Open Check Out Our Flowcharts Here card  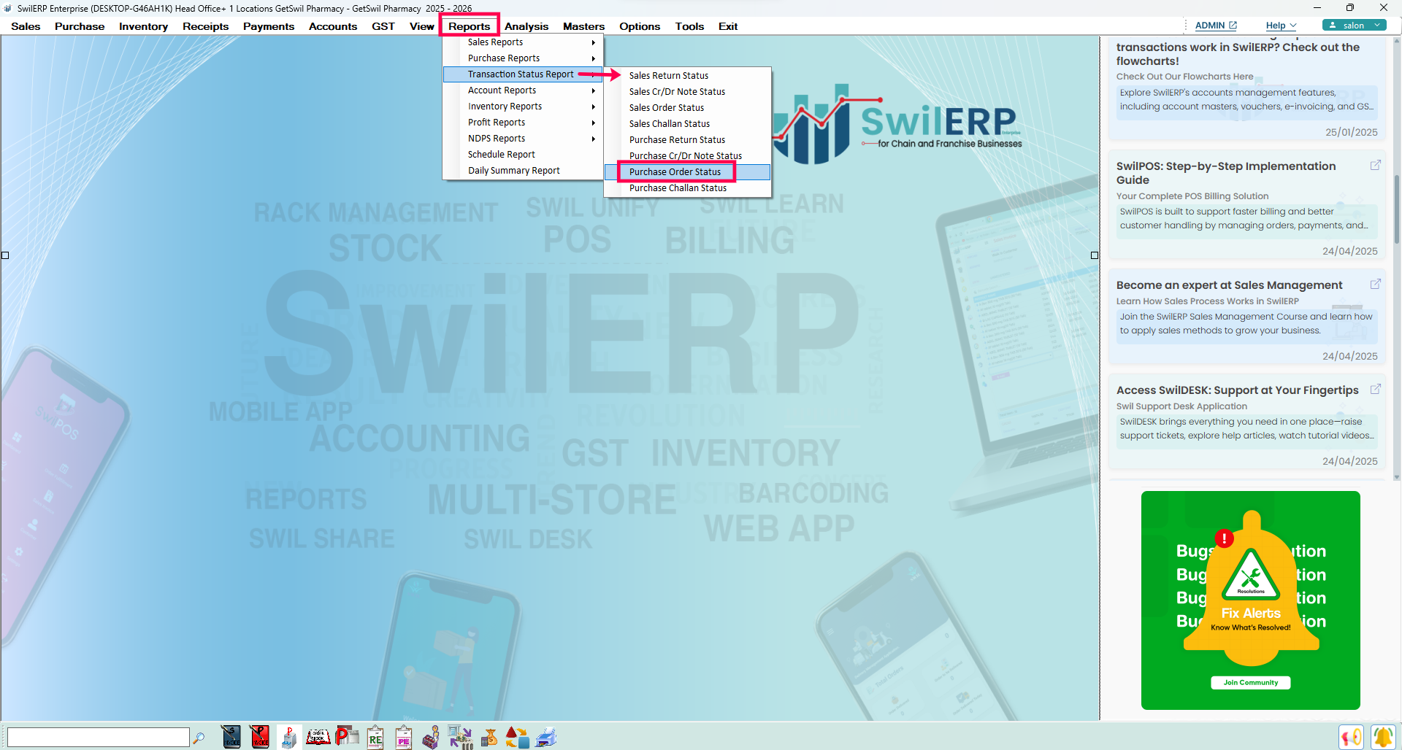[1247, 88]
